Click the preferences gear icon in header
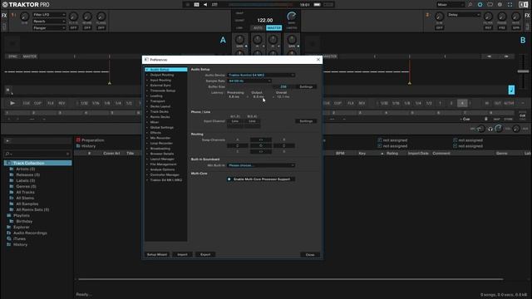 [500, 5]
